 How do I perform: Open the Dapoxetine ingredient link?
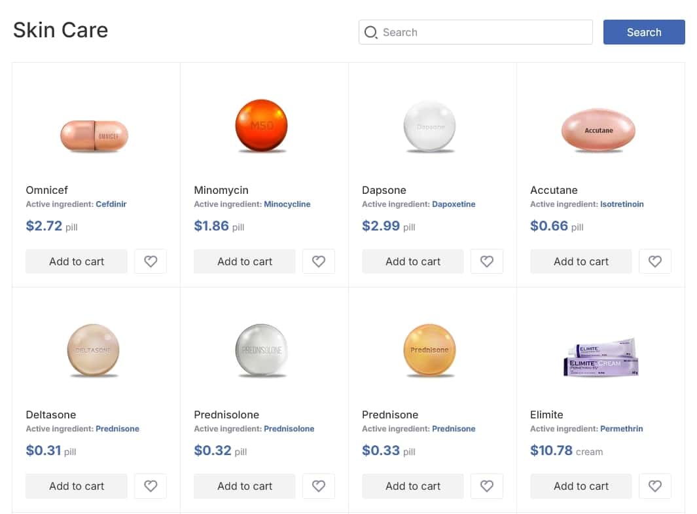click(x=456, y=204)
